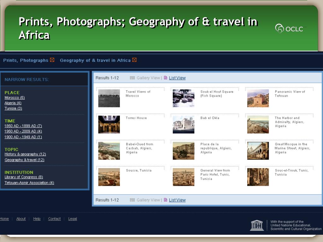Image resolution: width=323 pixels, height=242 pixels.
Task: Remove the Prints, Photographs filter X icon
Action: point(52,60)
